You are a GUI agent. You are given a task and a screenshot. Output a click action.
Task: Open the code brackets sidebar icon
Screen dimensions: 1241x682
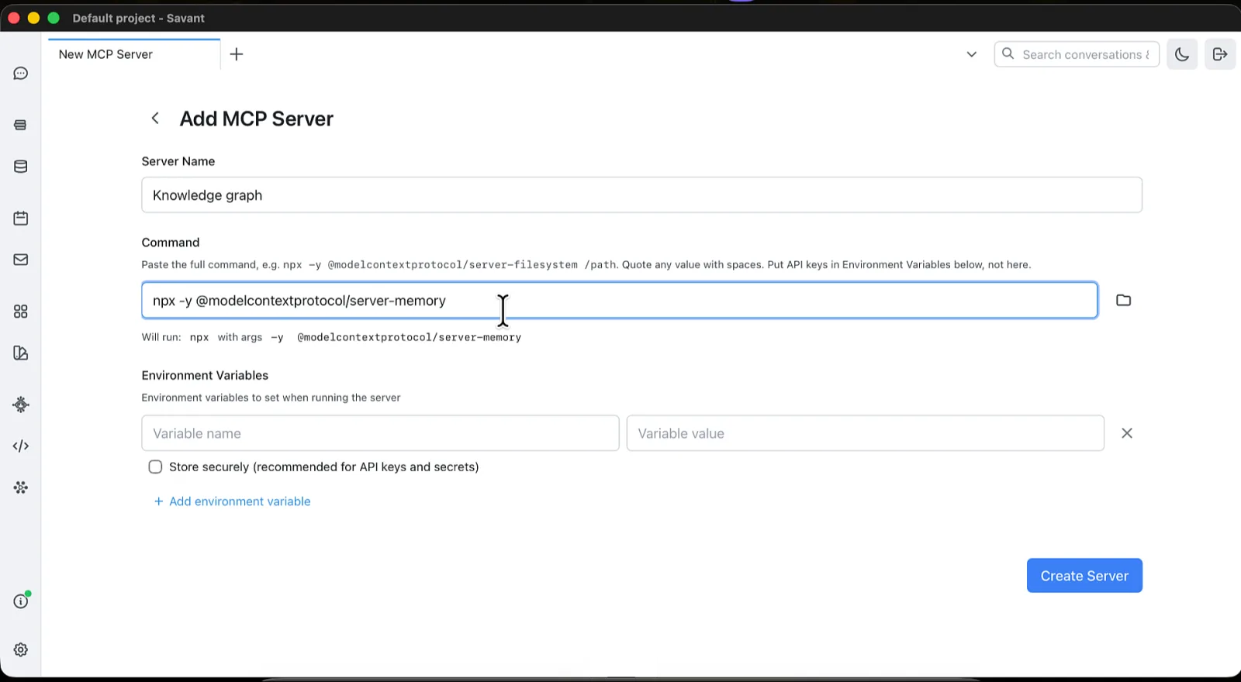[x=21, y=446]
